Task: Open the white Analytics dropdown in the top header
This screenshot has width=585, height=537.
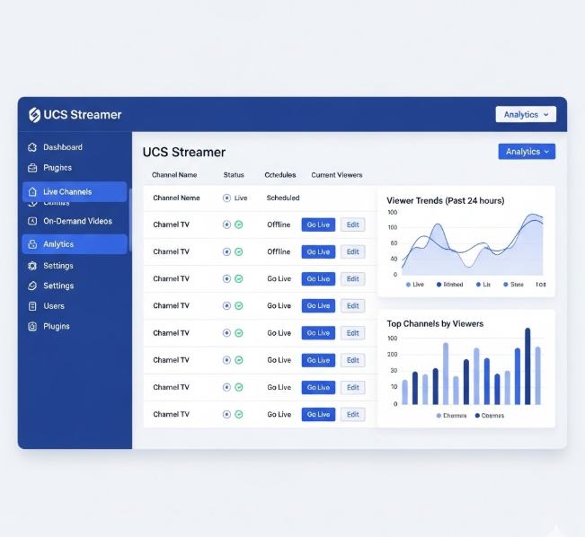Action: point(526,115)
